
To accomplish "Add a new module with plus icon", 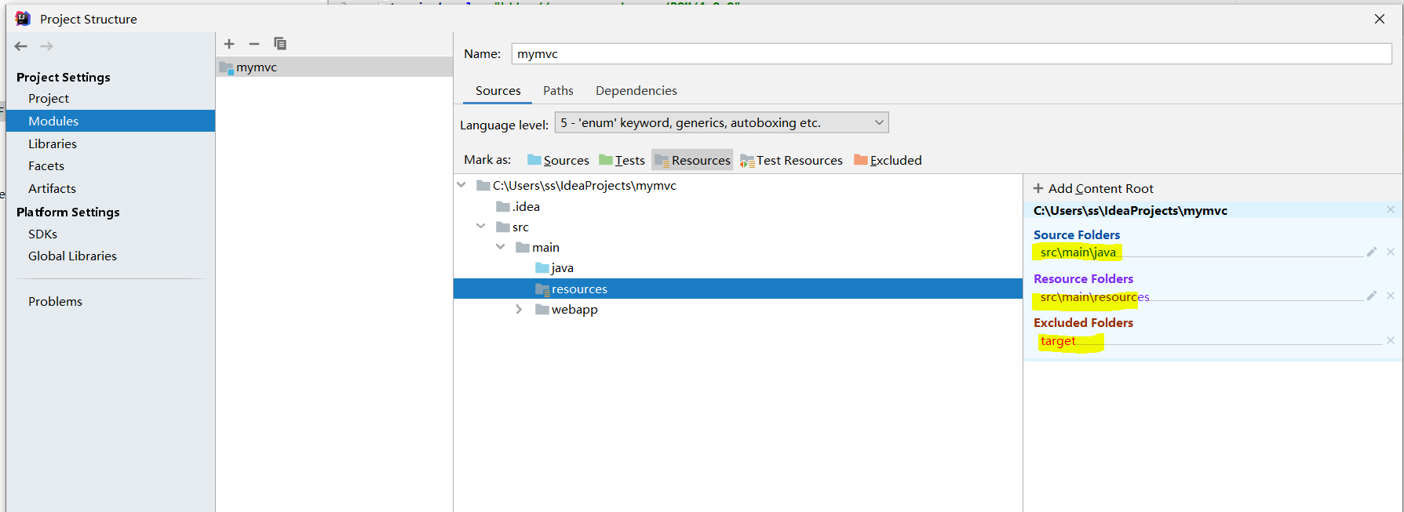I will click(229, 44).
